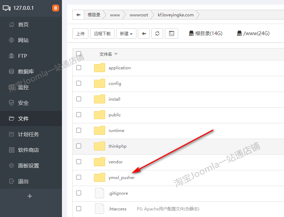The image size is (284, 217).
Task: Click the .htaccess file icon
Action: tap(100, 209)
